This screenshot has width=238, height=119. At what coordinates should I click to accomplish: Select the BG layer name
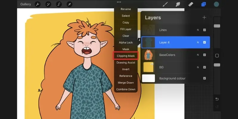click(x=161, y=67)
